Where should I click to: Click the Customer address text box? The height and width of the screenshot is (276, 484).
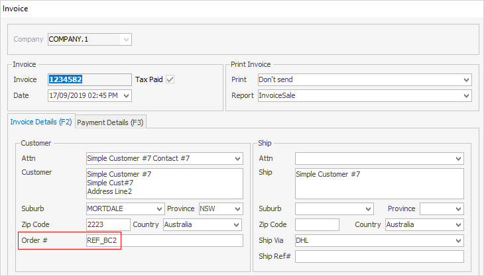(164, 183)
